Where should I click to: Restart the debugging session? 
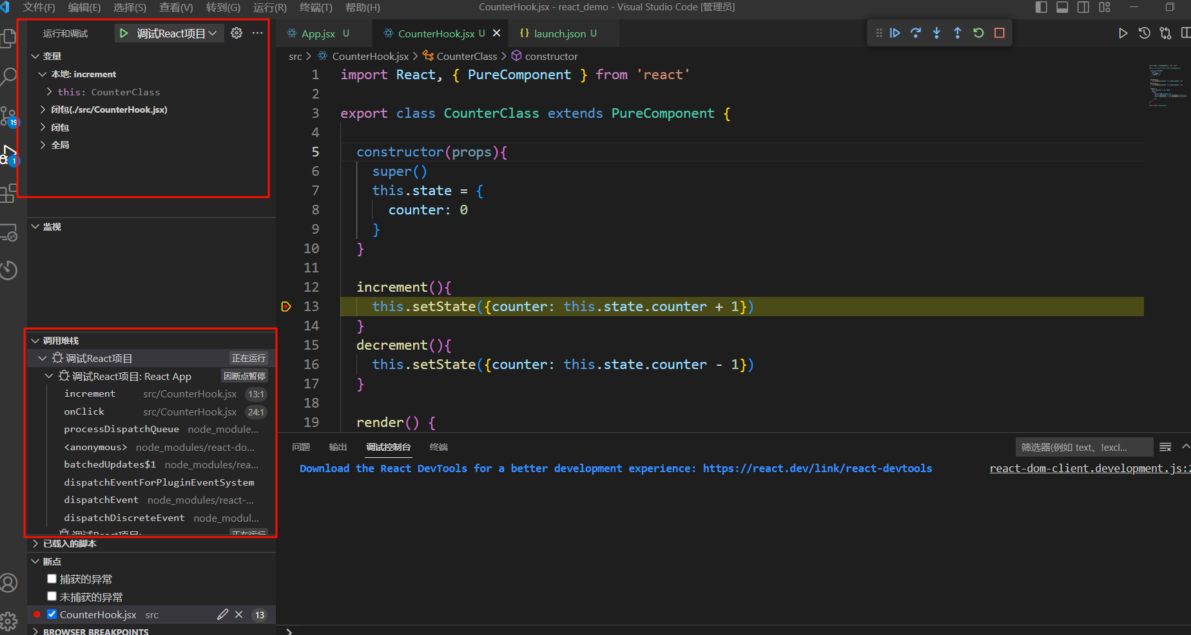(978, 33)
